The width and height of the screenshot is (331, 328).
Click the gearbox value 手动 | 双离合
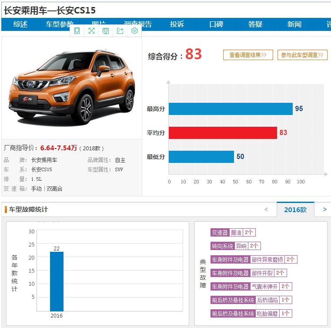click(x=47, y=189)
